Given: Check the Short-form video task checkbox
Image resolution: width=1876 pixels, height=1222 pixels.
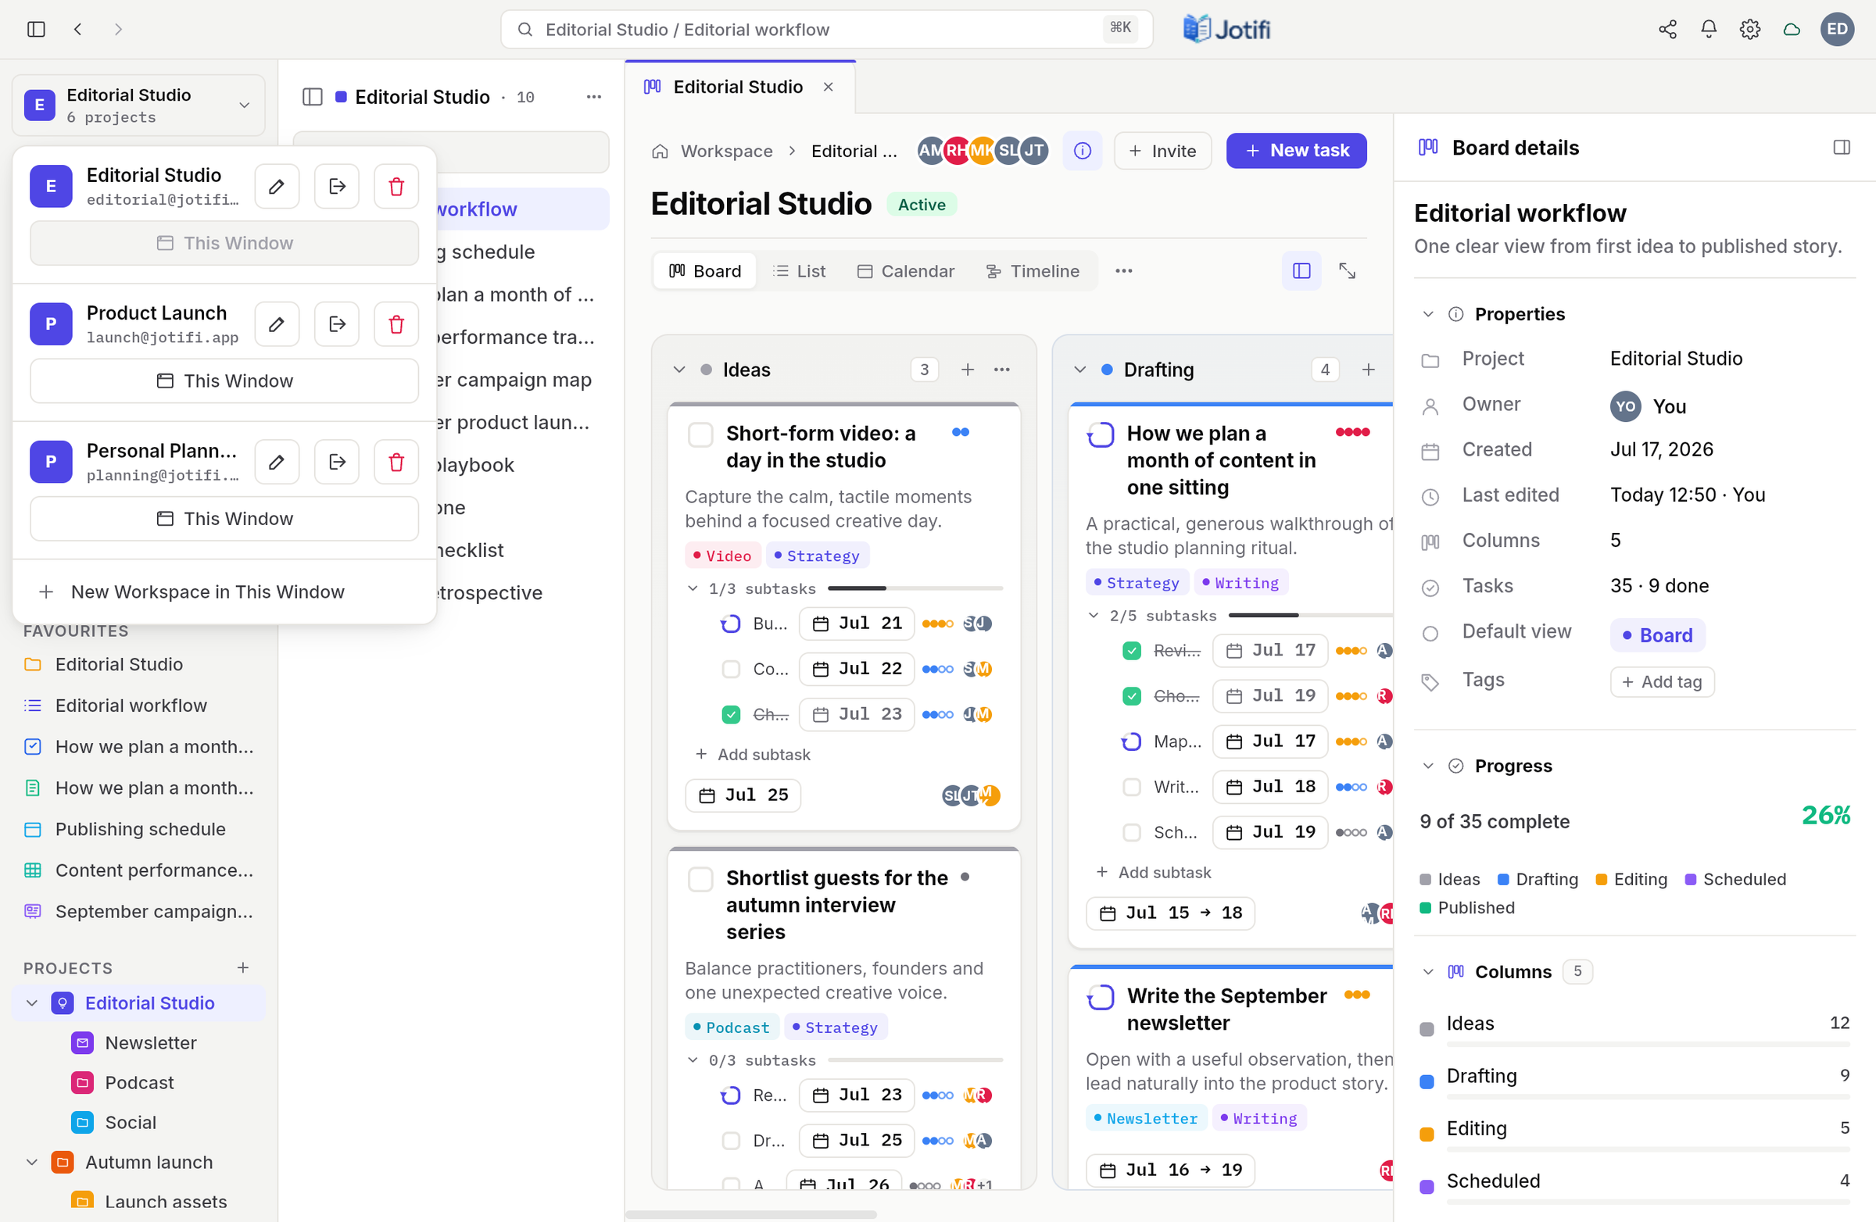Looking at the screenshot, I should (x=700, y=434).
